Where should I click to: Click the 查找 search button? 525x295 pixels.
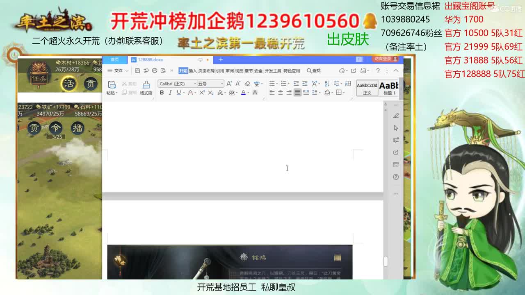pyautogui.click(x=314, y=70)
